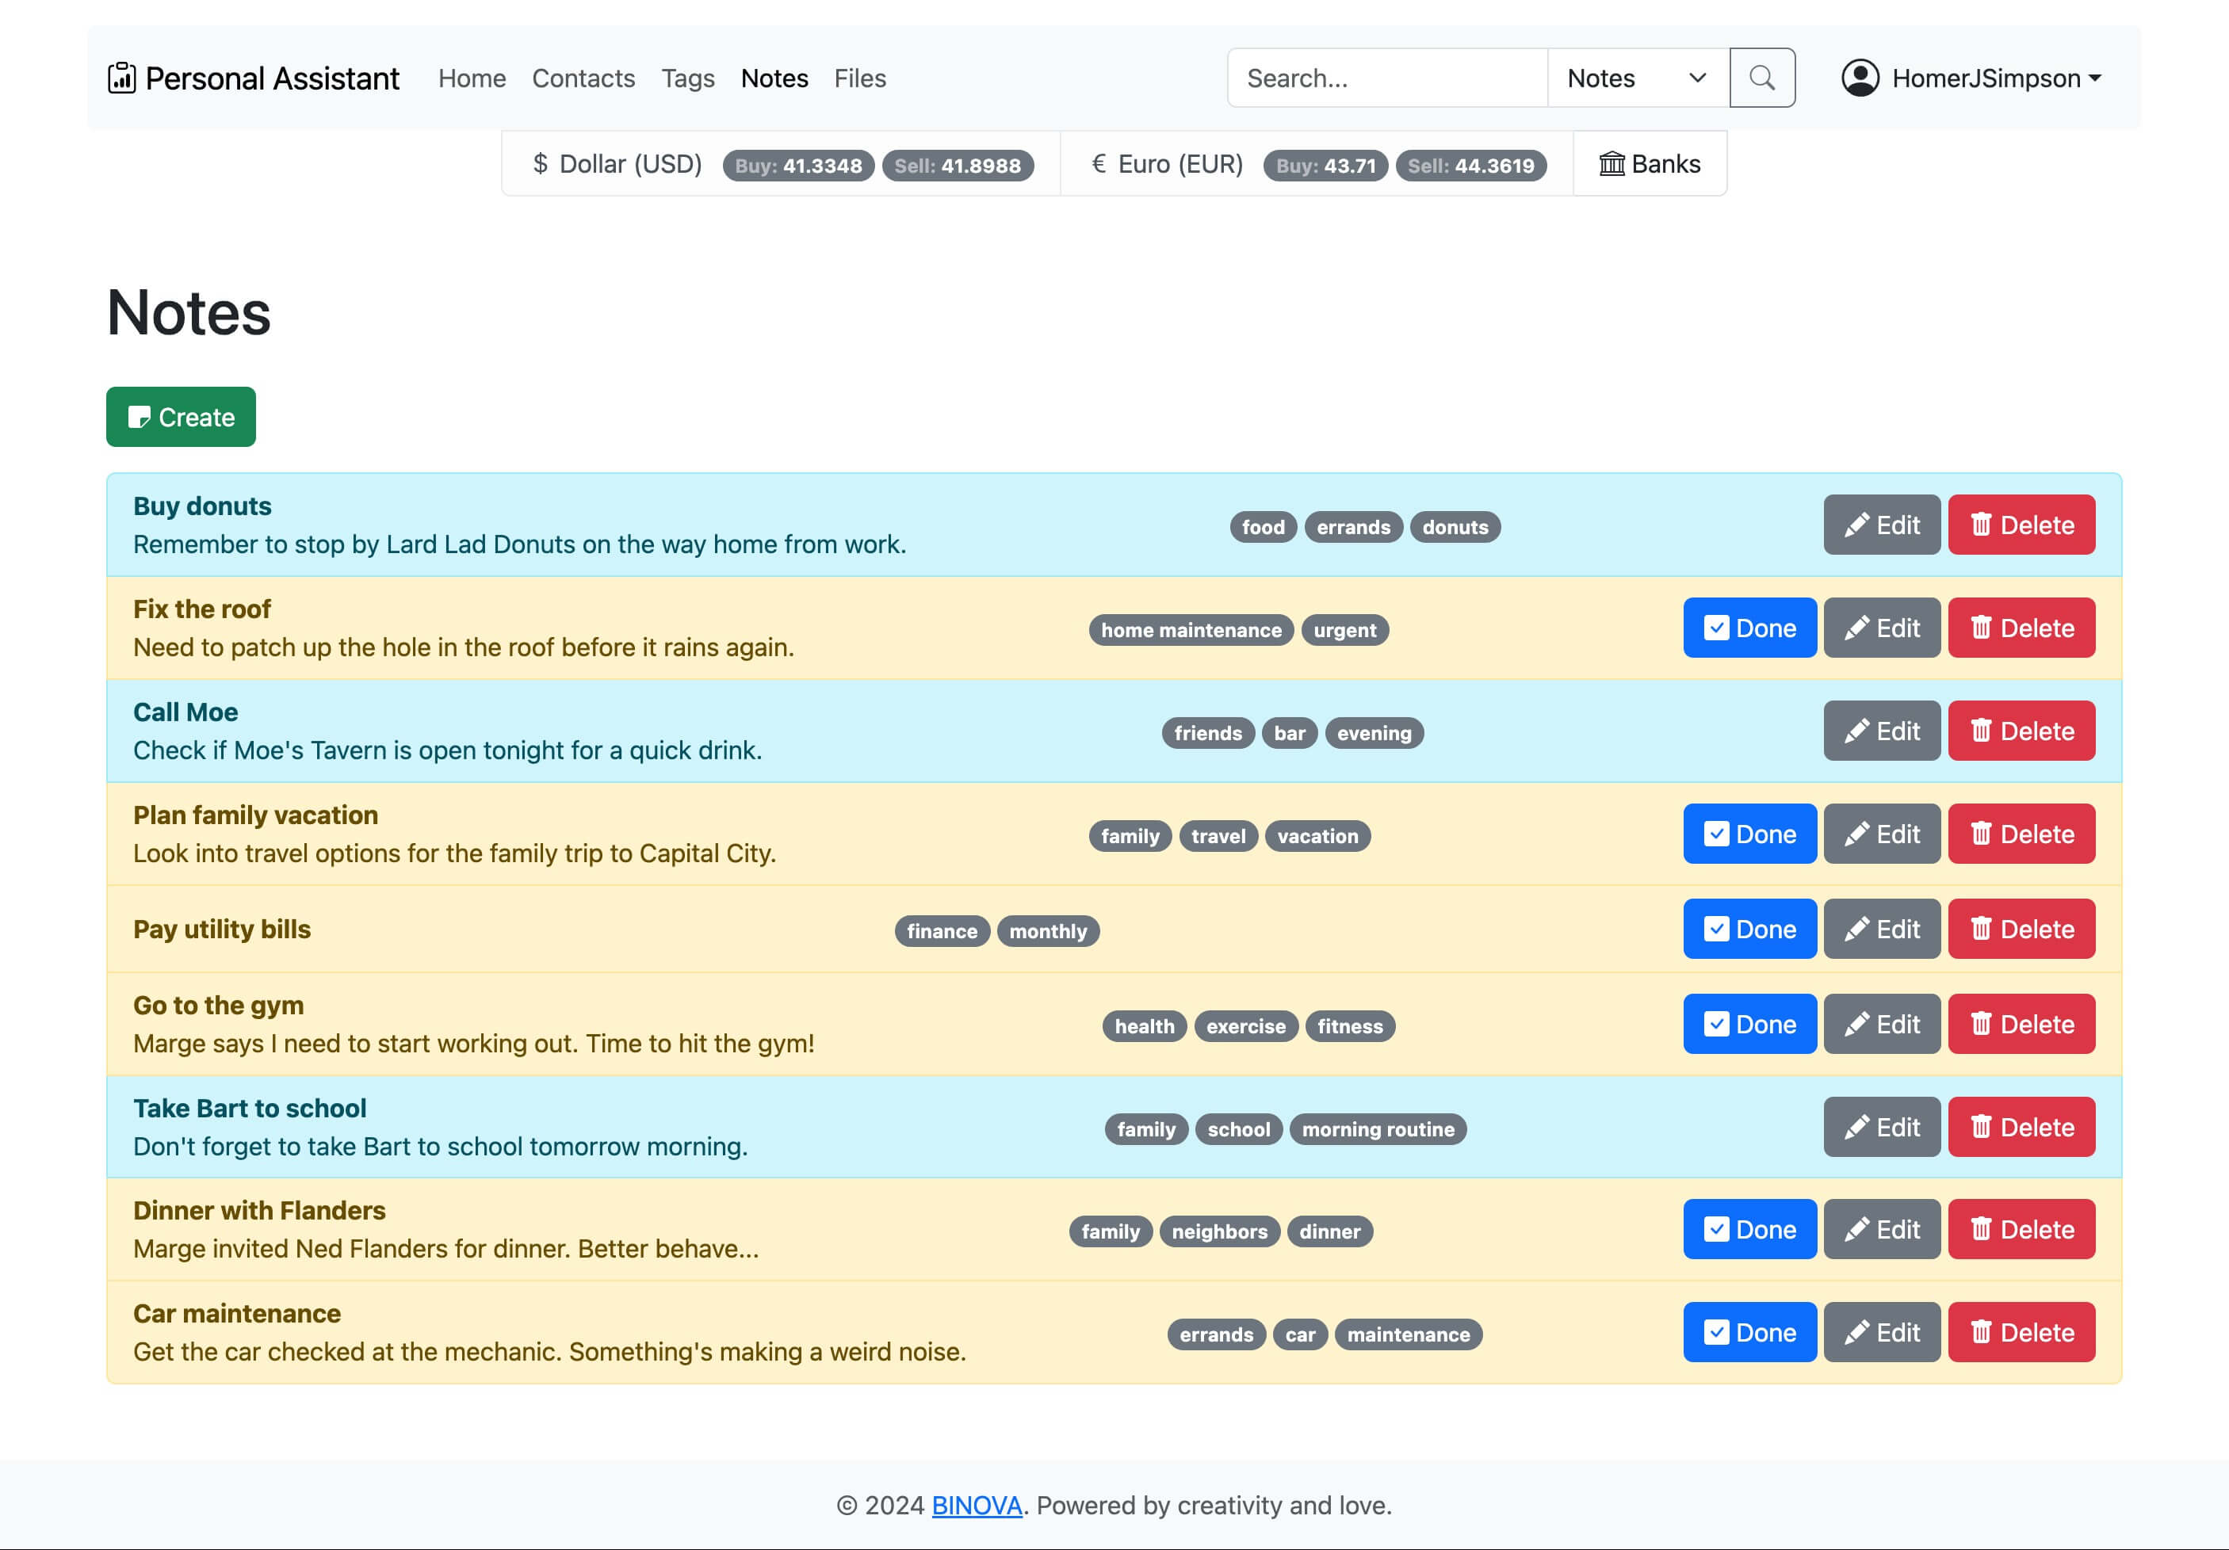
Task: Edit the Car maintenance note
Action: point(1882,1333)
